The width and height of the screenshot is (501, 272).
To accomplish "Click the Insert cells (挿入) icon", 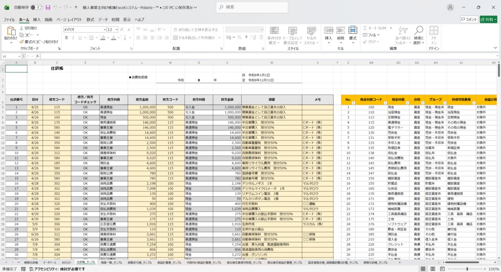I will (x=328, y=31).
